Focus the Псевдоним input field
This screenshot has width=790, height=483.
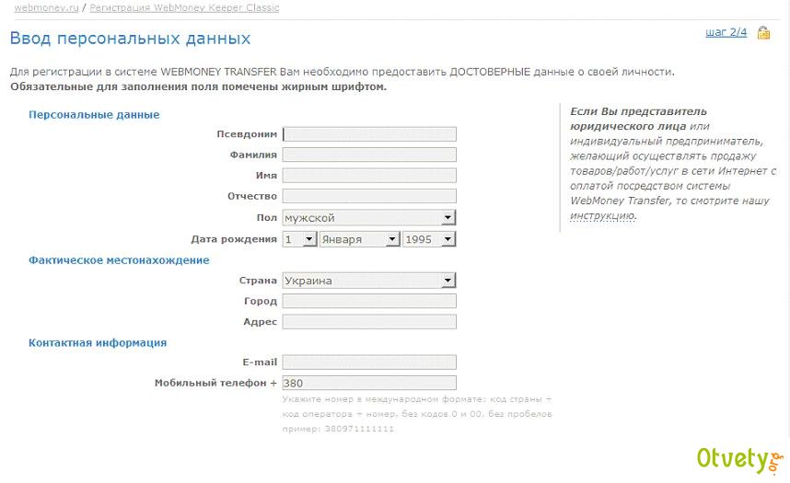369,134
